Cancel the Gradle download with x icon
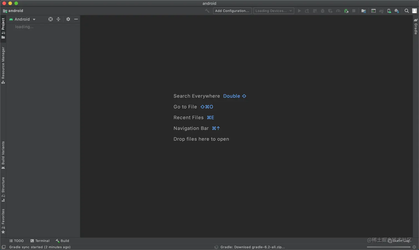419x250 pixels. point(414,247)
